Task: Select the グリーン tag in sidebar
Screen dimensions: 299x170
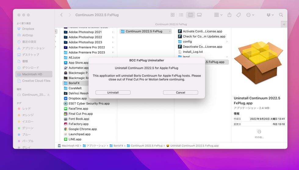Action: (28, 128)
